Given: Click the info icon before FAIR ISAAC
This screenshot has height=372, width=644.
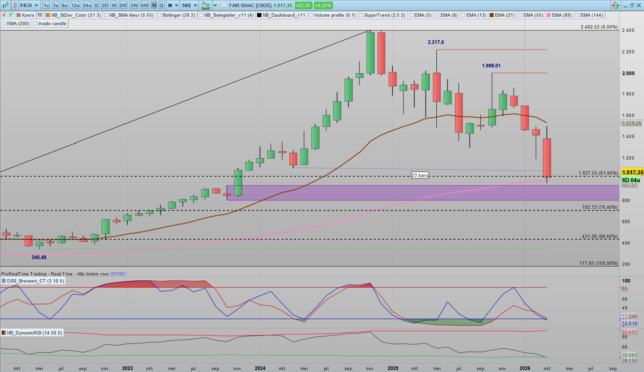Looking at the screenshot, I should click(224, 5).
